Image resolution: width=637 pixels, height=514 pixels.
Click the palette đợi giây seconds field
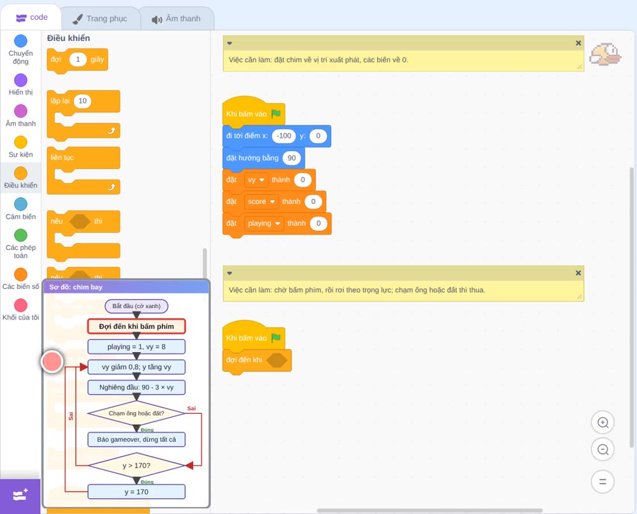coord(78,59)
